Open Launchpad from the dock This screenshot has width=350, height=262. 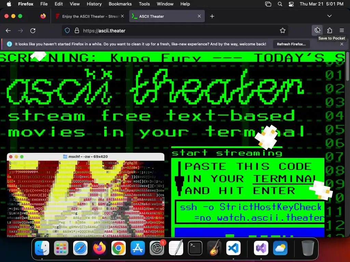(61, 248)
